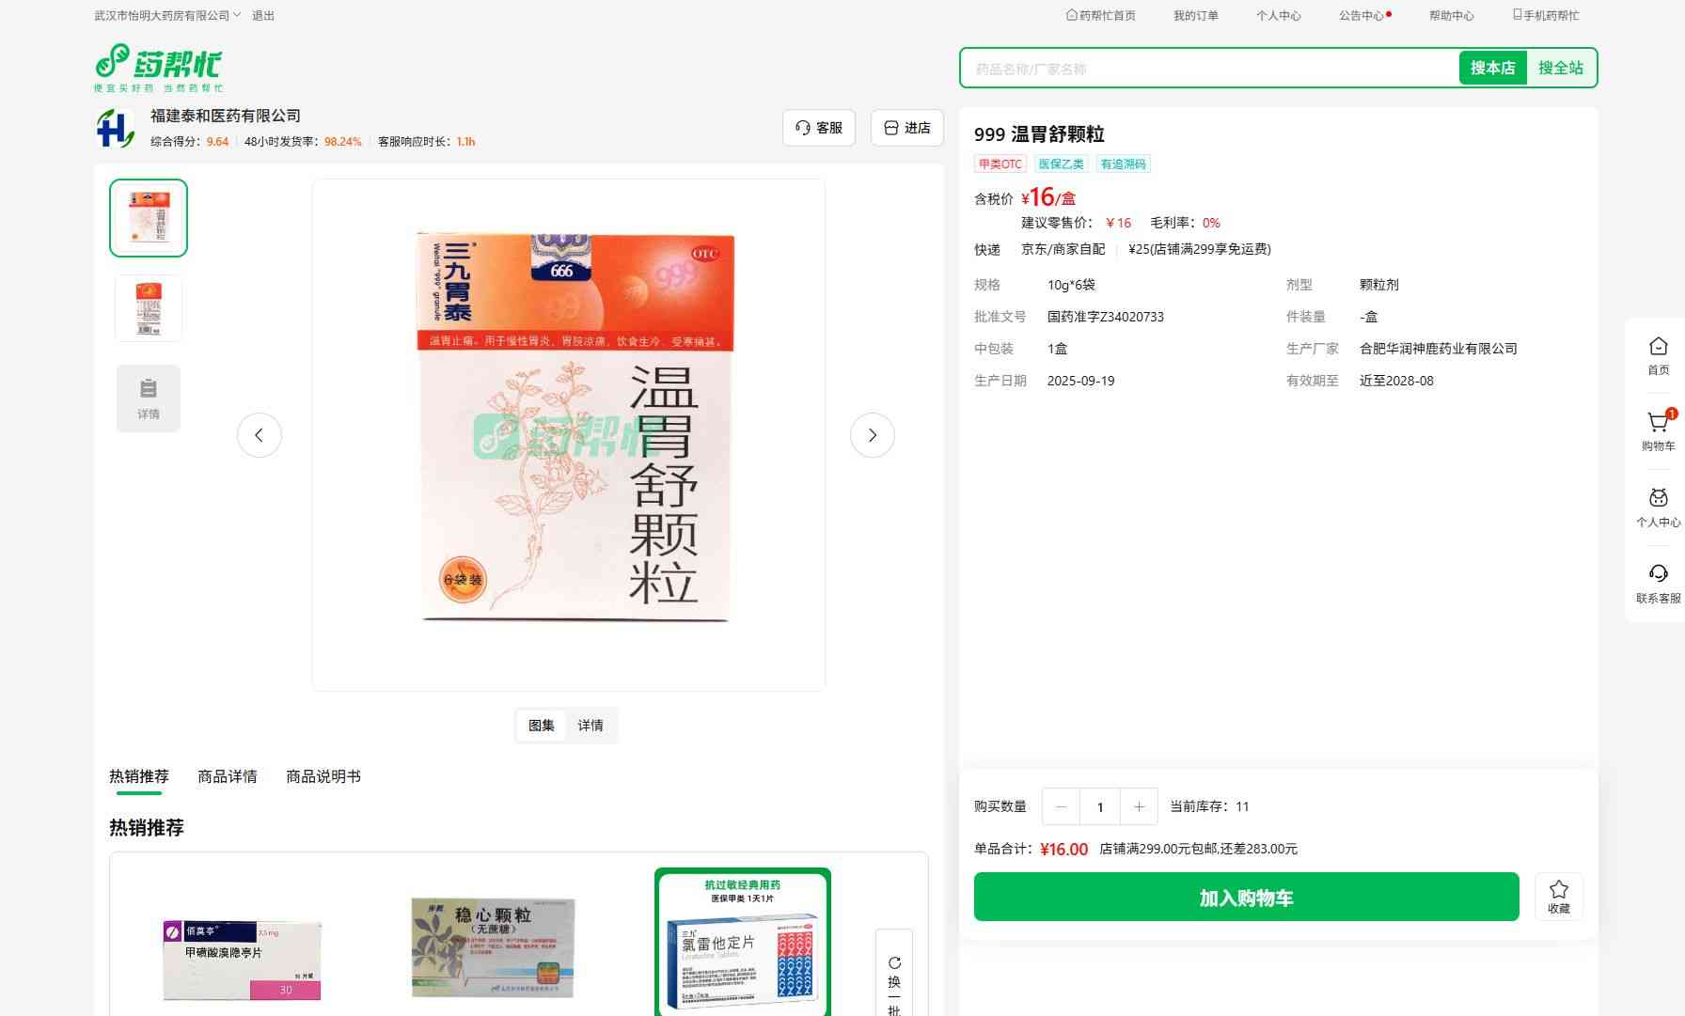Switch the image viewer to 图集 mode
This screenshot has width=1685, height=1016.
[542, 726]
